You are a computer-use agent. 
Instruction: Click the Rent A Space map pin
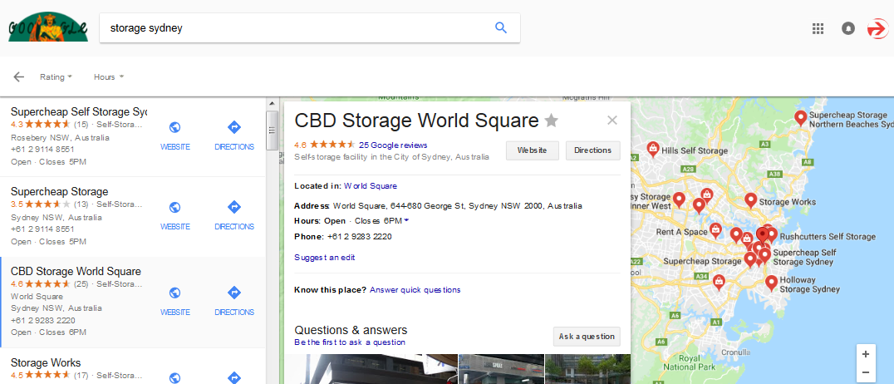point(716,230)
